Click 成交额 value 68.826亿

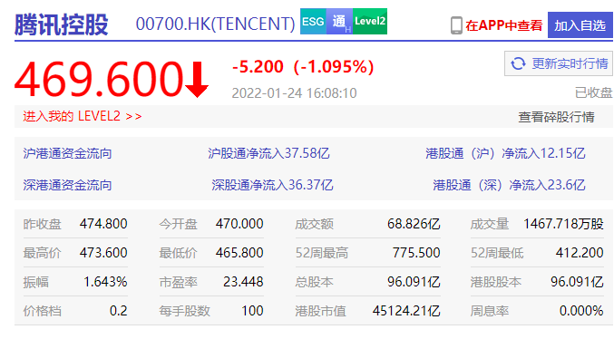coord(414,224)
